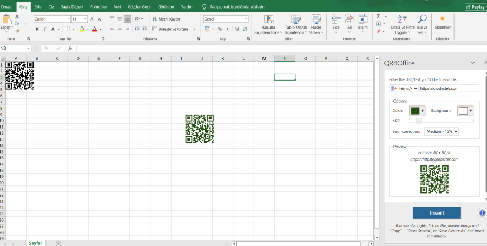
Task: Align cell text left
Action: click(x=112, y=29)
